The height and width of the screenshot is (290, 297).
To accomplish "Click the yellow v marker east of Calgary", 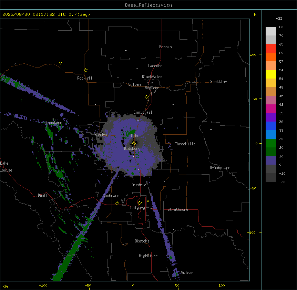I will (x=148, y=201).
